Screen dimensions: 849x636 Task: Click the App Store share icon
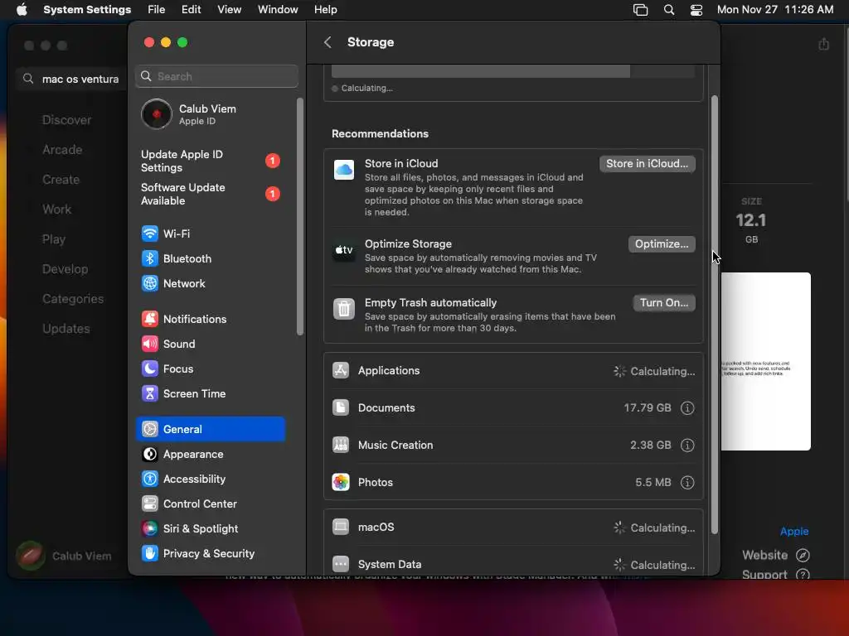coord(823,44)
